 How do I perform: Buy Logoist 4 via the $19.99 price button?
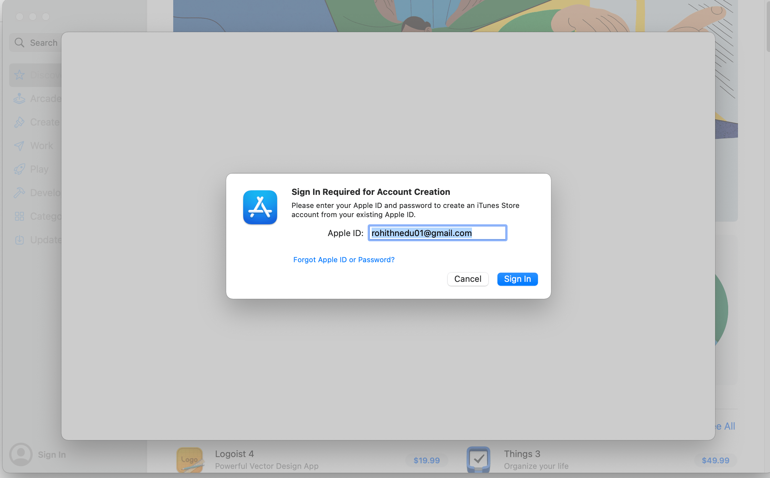click(x=426, y=460)
